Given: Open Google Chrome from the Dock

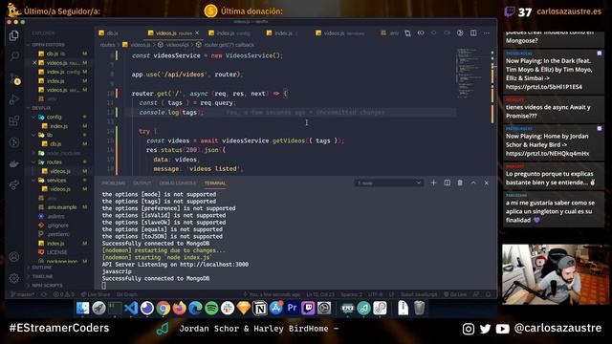Looking at the screenshot, I should coord(164,308).
